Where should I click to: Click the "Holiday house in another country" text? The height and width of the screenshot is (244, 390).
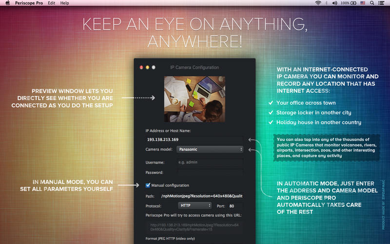coord(319,122)
